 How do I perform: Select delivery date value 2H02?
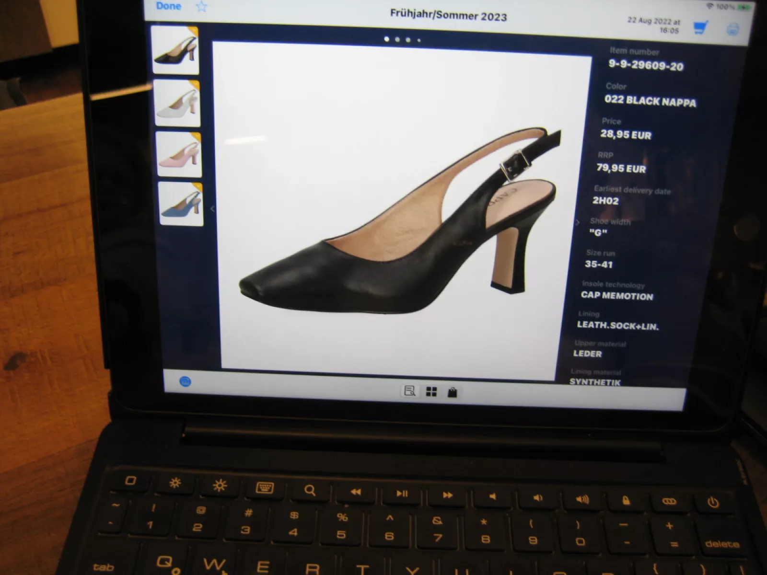[x=605, y=201]
